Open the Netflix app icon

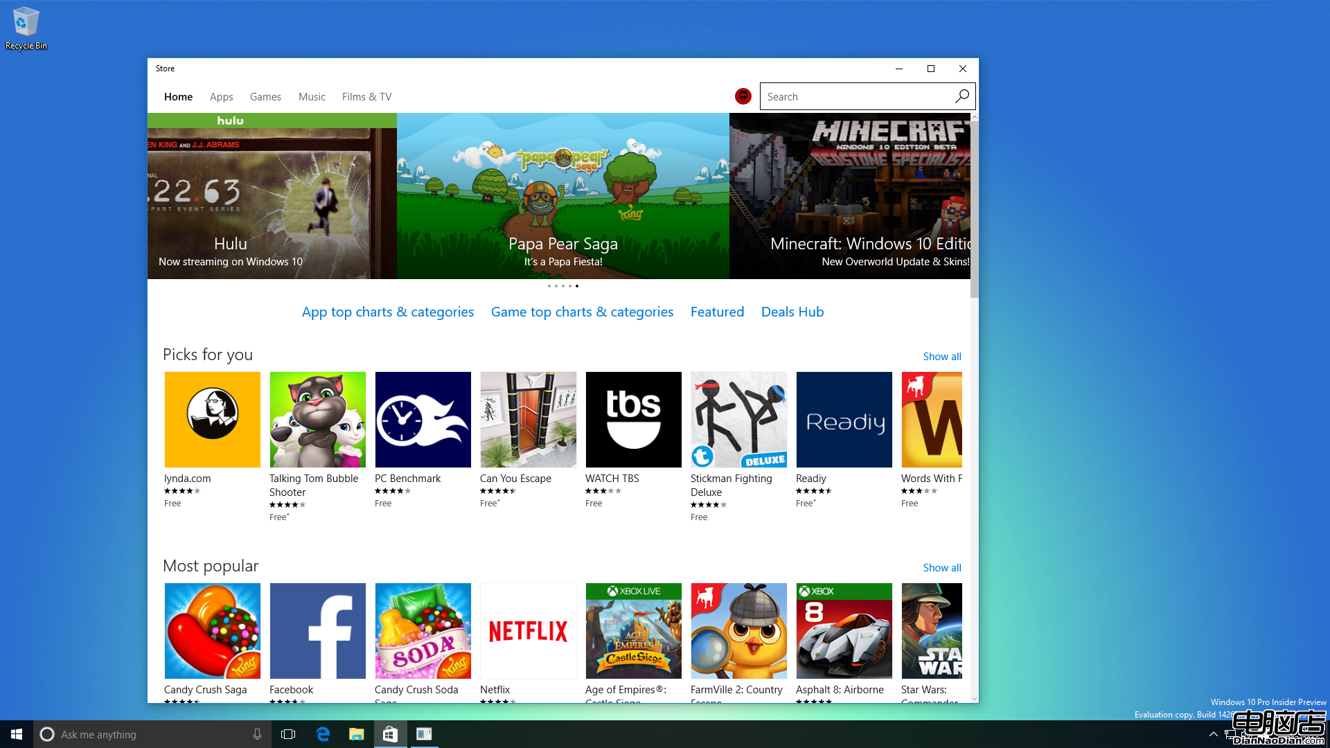pos(528,631)
